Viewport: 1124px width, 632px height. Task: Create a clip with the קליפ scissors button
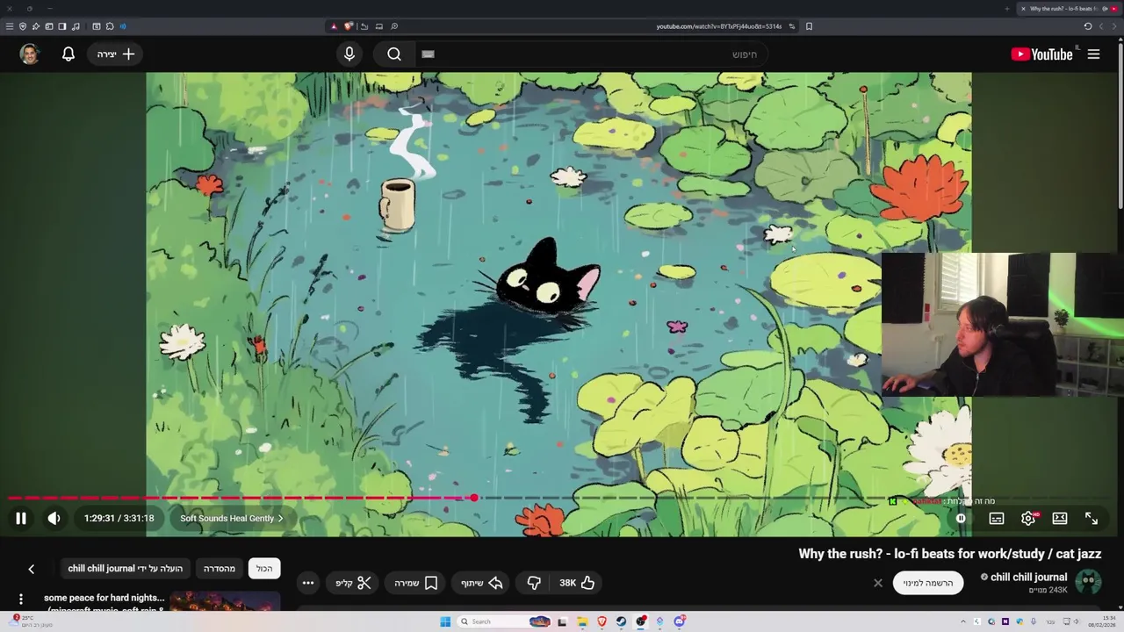pyautogui.click(x=353, y=583)
